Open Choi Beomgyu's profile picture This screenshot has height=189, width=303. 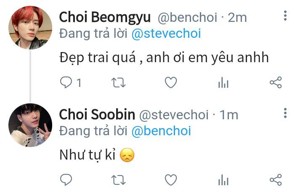30,28
